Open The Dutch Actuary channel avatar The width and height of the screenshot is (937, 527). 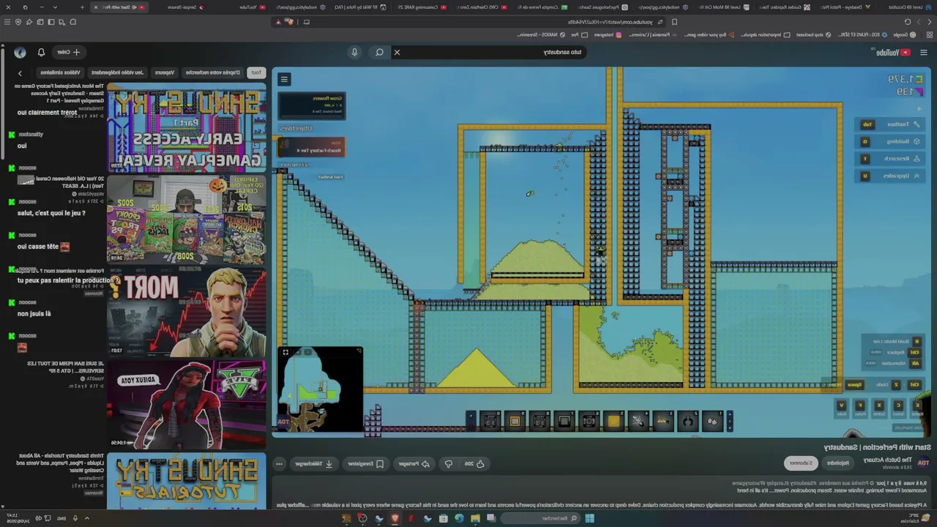point(924,463)
